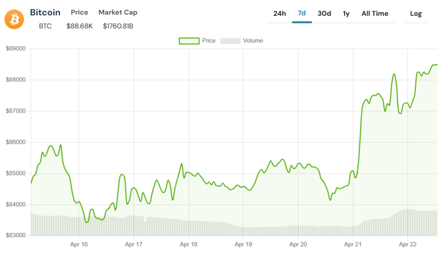Click the $1760.81B market cap value
The height and width of the screenshot is (257, 439).
pos(118,26)
